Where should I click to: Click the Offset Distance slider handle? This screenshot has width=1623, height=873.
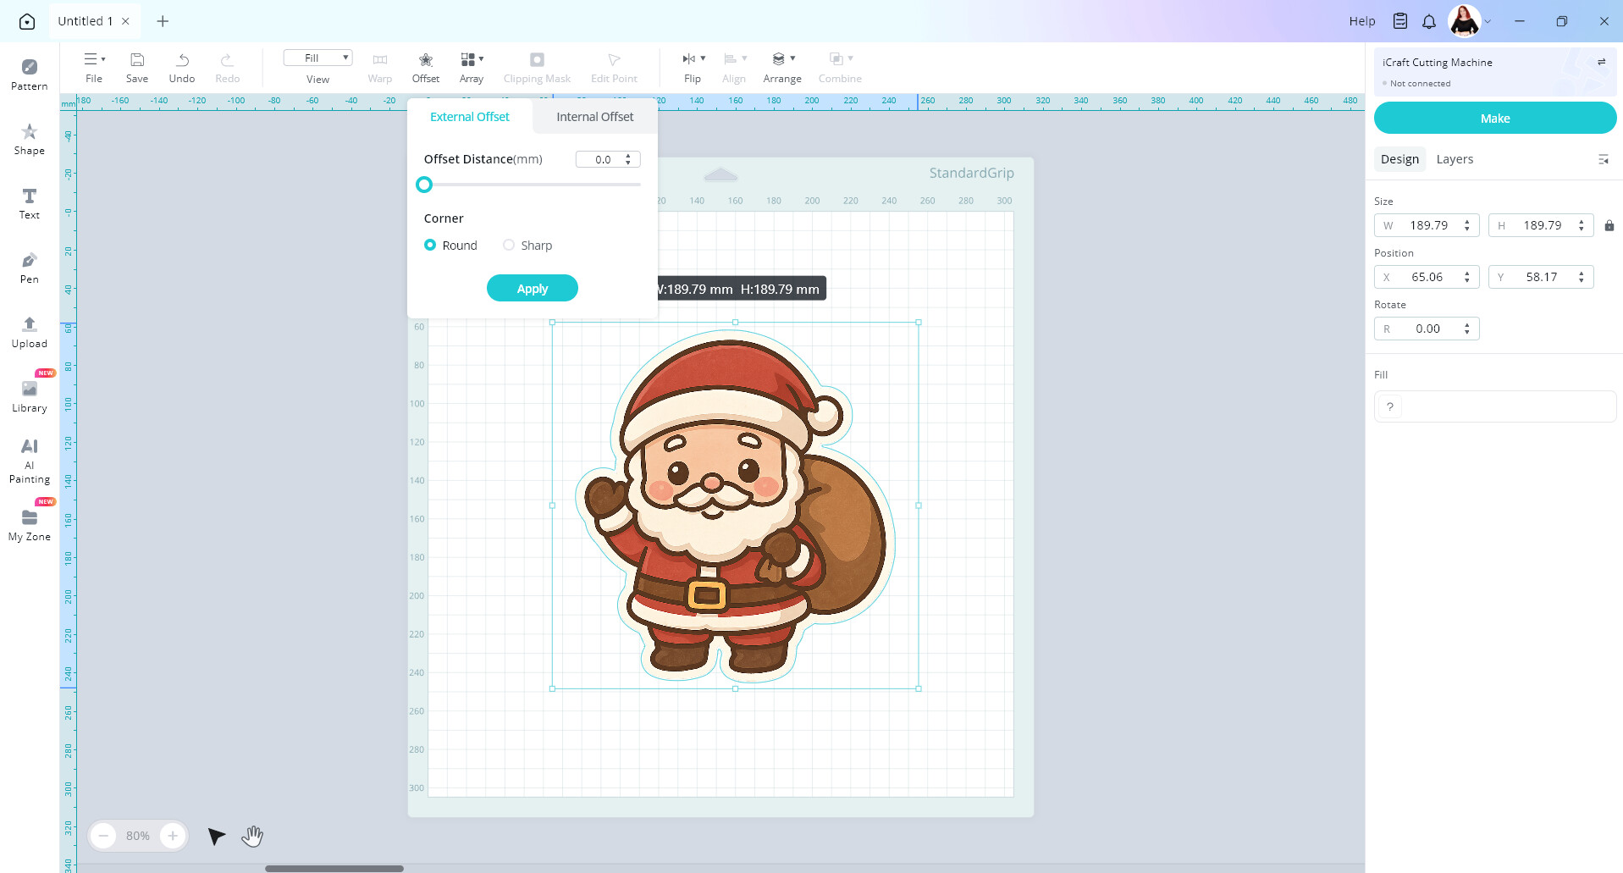click(424, 185)
